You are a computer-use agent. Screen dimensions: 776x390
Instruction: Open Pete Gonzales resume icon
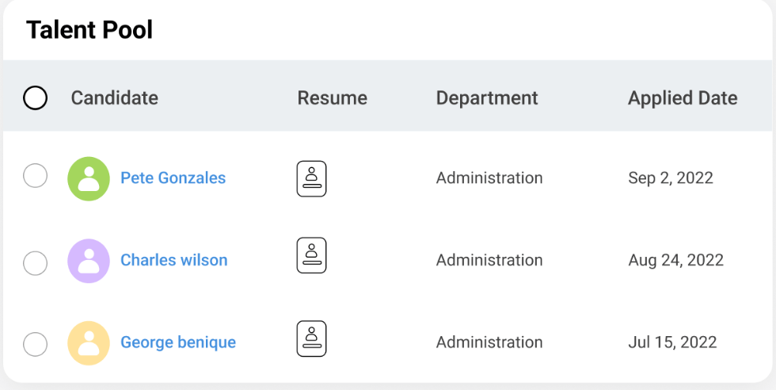click(x=311, y=178)
